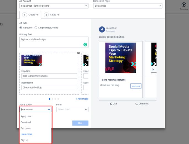
Task: Click the Primary Text field
Action: point(54,42)
